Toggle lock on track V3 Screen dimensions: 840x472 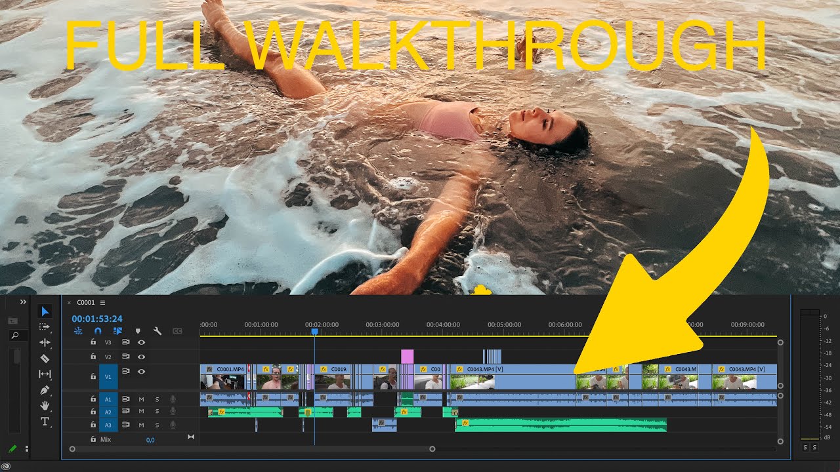point(93,342)
